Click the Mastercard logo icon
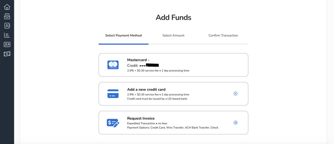Image resolution: width=334 pixels, height=144 pixels. pos(113,65)
